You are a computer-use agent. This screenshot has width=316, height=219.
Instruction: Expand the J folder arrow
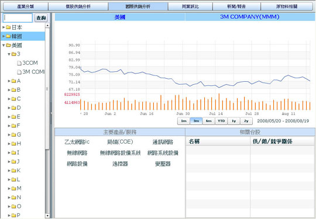click(x=9, y=162)
